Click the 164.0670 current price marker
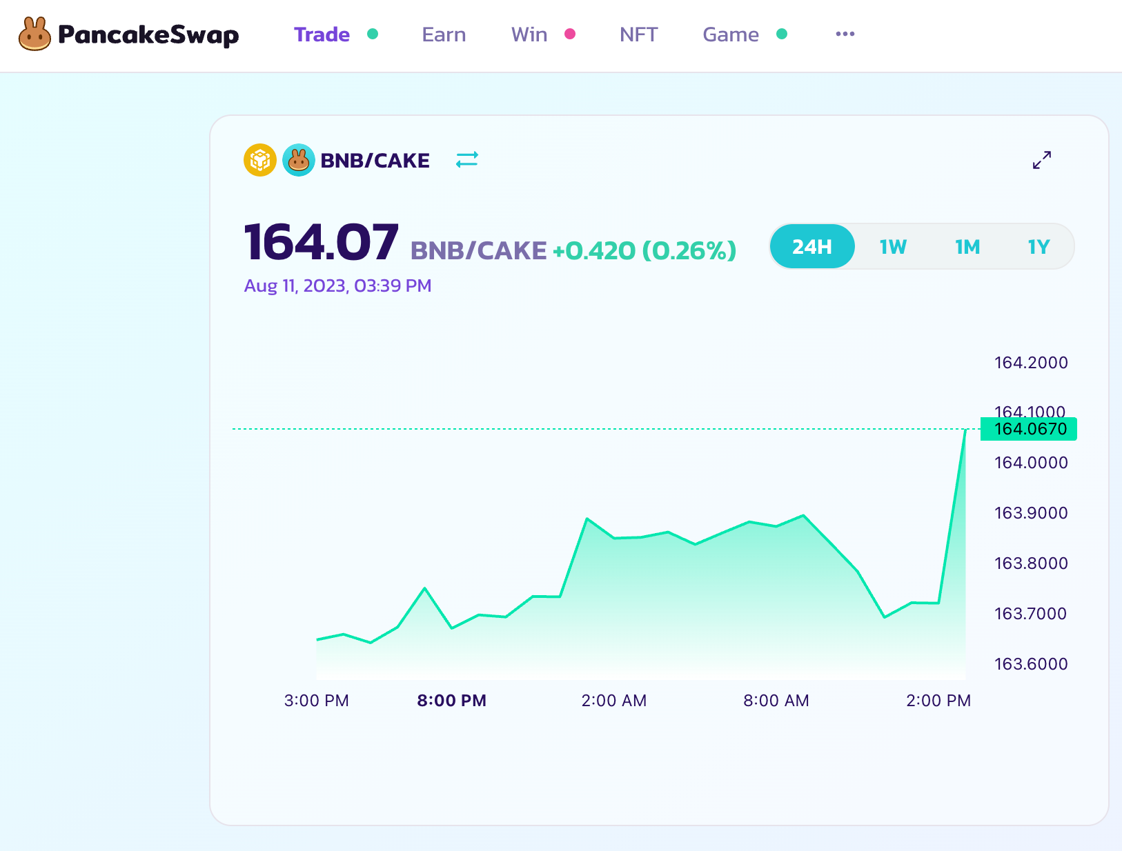 (x=1029, y=429)
